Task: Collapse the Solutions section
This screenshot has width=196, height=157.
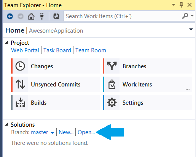Action: point(6,124)
